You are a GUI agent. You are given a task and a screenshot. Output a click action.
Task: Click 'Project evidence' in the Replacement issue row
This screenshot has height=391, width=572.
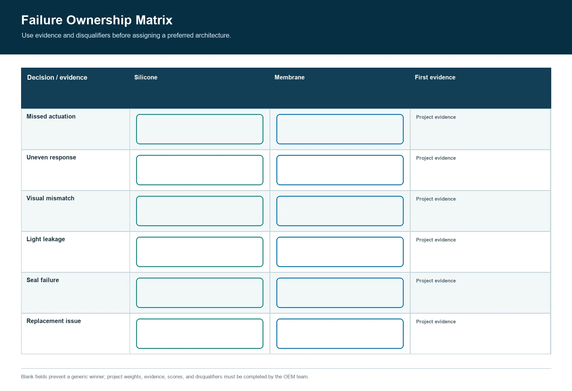coord(436,322)
